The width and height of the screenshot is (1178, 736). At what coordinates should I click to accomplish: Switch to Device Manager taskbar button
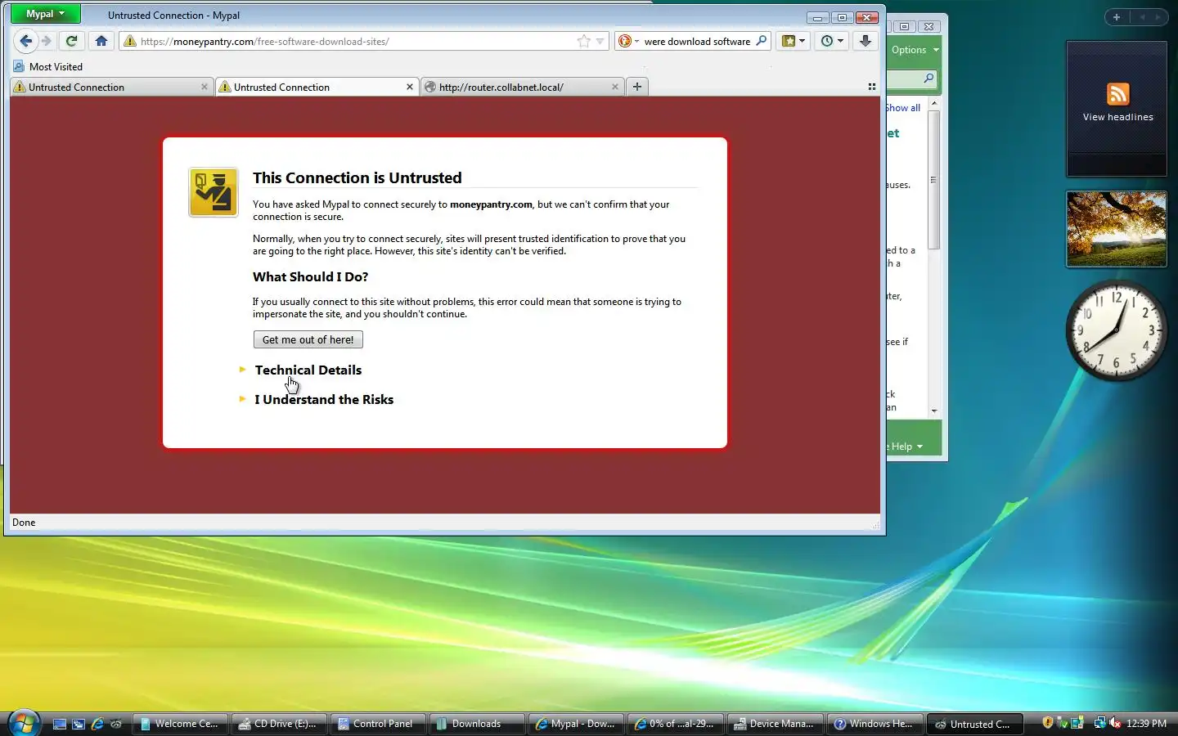click(774, 724)
